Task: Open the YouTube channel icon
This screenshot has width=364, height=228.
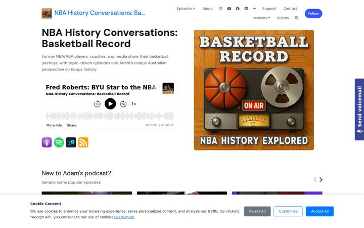Action: [x=229, y=9]
